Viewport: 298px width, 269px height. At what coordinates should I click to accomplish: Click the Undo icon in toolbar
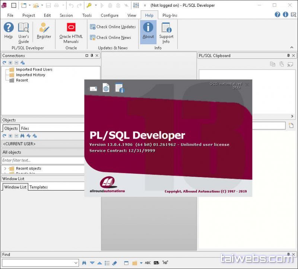[71, 5]
